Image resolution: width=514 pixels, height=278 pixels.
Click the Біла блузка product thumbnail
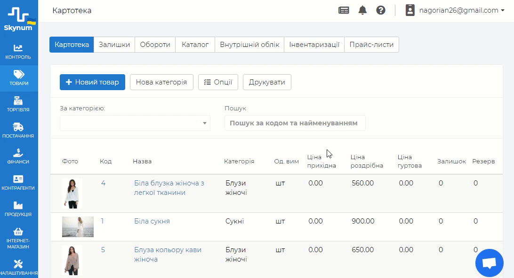[x=72, y=193]
